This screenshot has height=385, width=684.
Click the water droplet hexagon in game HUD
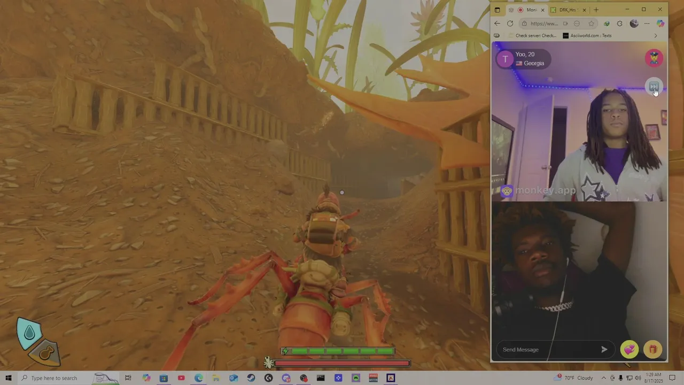point(29,333)
